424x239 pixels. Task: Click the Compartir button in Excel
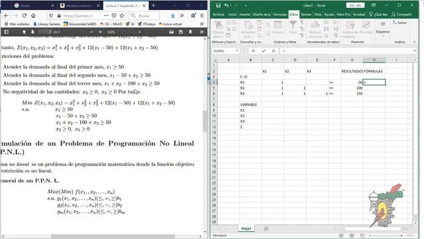[402, 15]
